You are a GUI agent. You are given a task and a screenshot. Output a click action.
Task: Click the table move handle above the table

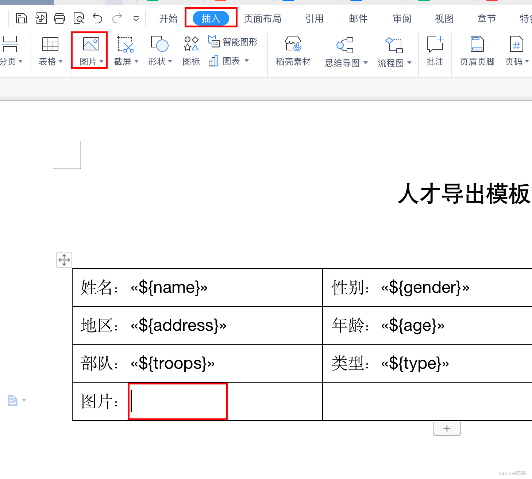coord(64,260)
